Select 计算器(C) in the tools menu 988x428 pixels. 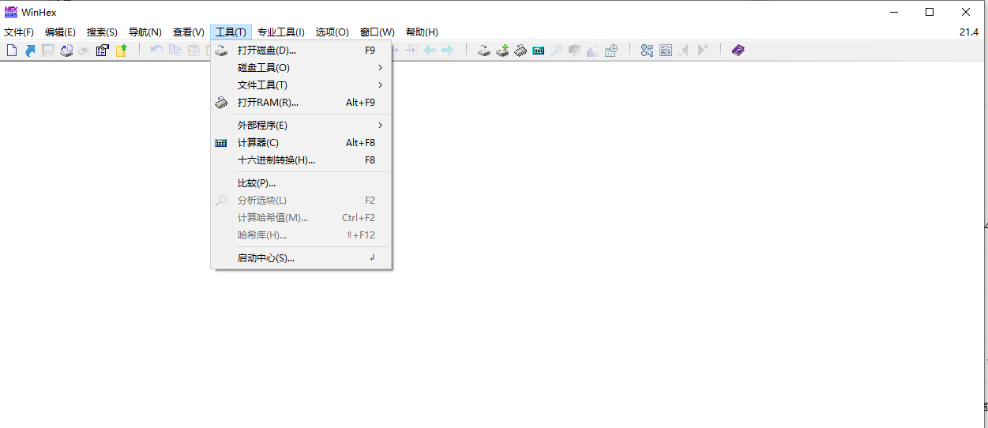click(301, 143)
